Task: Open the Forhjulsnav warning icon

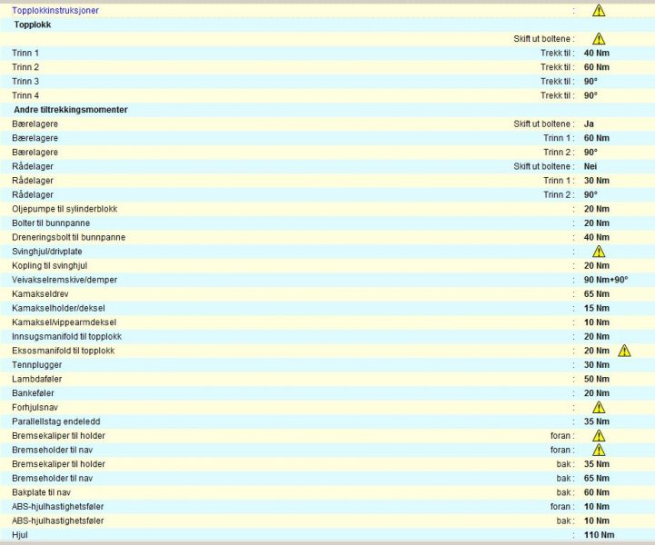Action: tap(599, 407)
